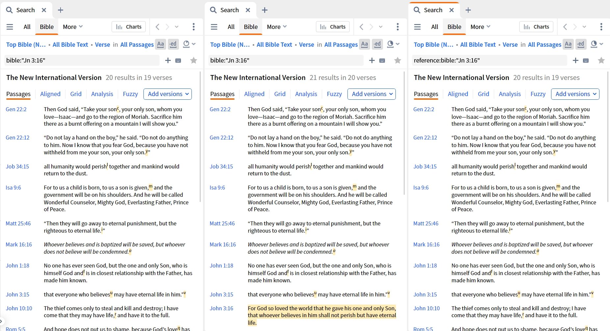
Task: Open the sidebar using the hamburger menu icon
Action: point(10,27)
